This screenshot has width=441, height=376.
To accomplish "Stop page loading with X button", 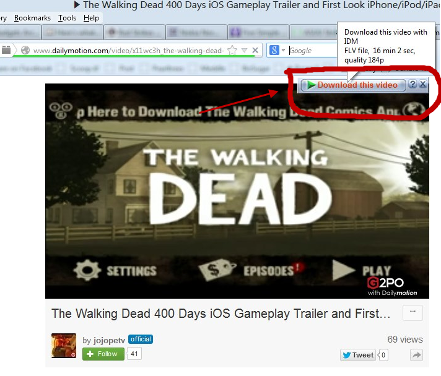I will 255,50.
